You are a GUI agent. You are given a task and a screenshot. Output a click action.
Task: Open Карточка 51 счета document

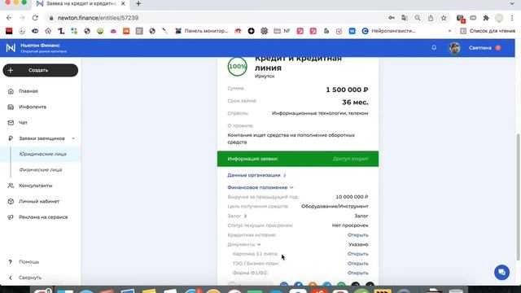(357, 254)
